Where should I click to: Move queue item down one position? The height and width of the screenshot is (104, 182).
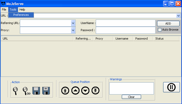tap(85, 91)
